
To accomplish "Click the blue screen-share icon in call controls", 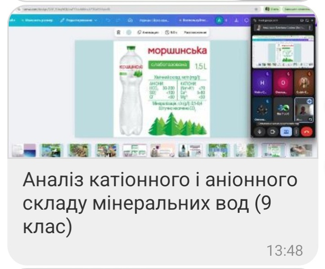I will pos(286,132).
